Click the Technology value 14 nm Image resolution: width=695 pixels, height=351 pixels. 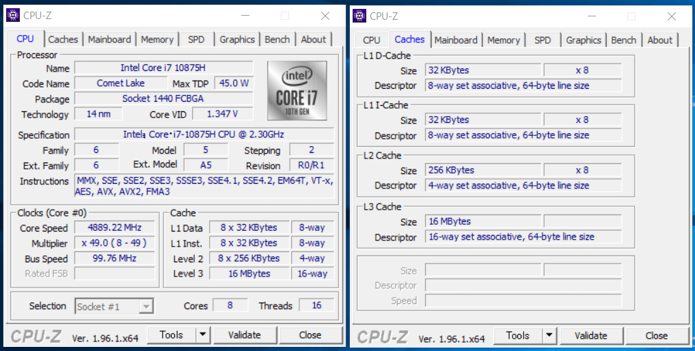(98, 114)
